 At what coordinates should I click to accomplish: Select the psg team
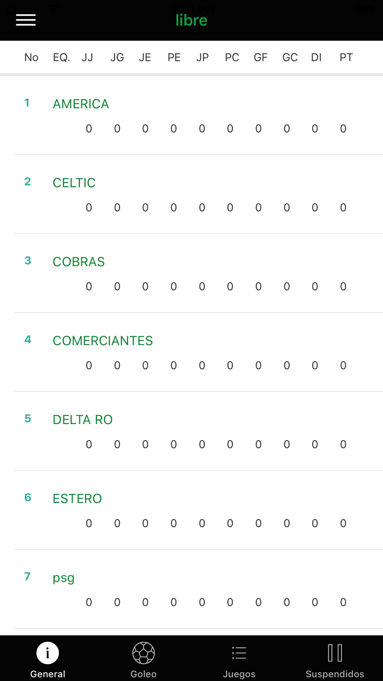pos(64,578)
